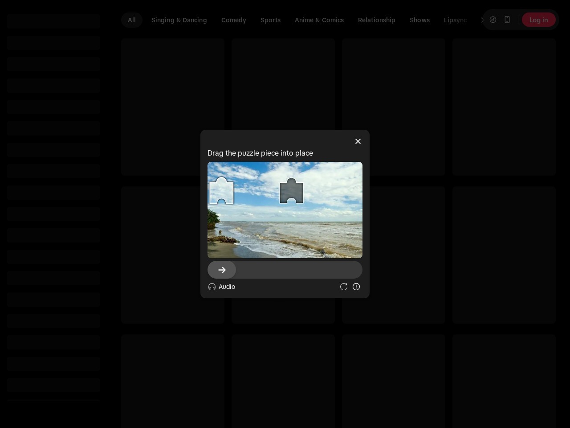The height and width of the screenshot is (428, 570).
Task: Click the light puzzle piece on the image
Action: tap(222, 191)
